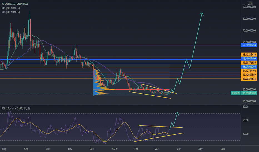This screenshot has width=259, height=152.
Task: Click the RSI 80.00 axis value
Action: point(245,107)
